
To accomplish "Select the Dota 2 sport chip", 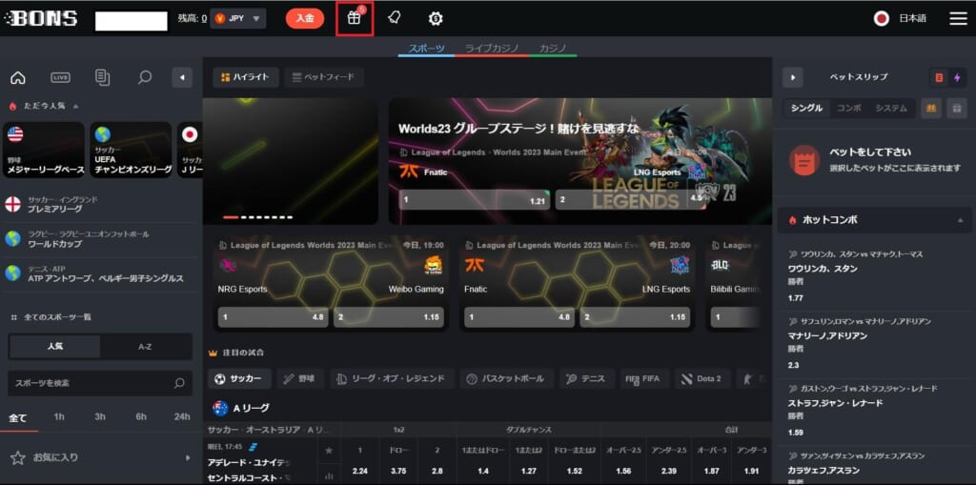I will pyautogui.click(x=702, y=378).
